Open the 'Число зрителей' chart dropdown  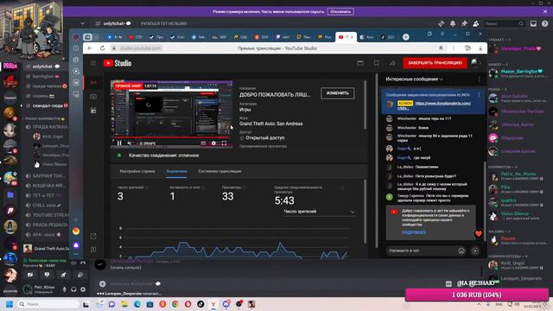319,212
